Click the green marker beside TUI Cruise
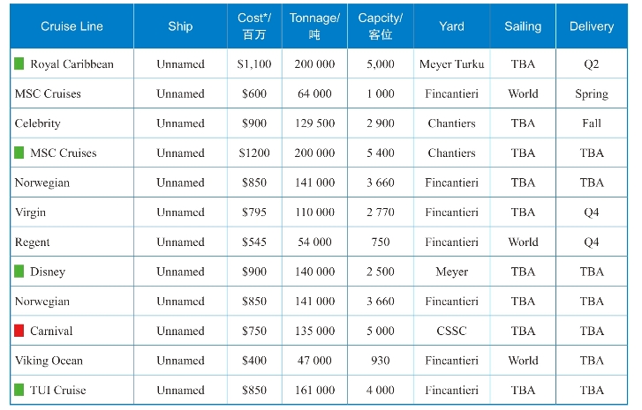This screenshot has width=642, height=410. (x=19, y=390)
